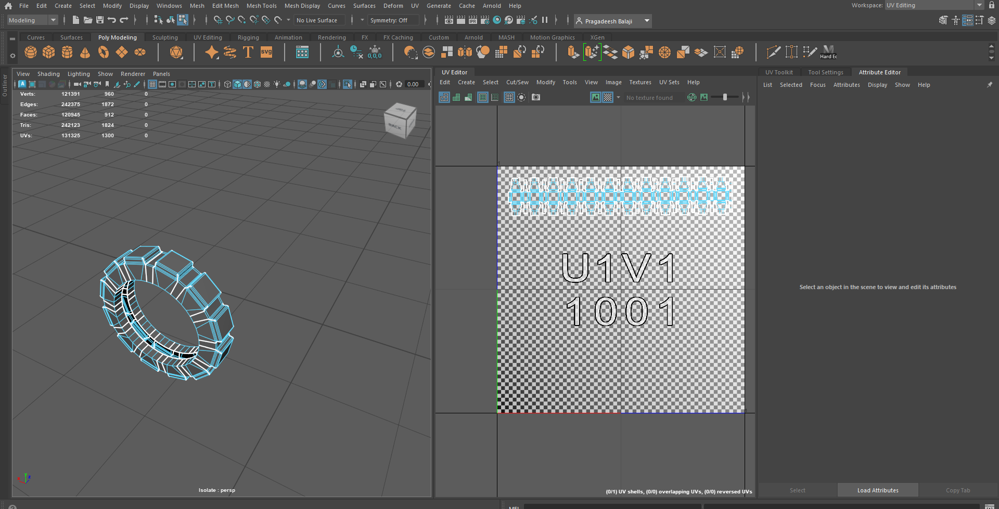Create a polygon cube from the shelf
Viewport: 999px width, 509px height.
pos(48,52)
